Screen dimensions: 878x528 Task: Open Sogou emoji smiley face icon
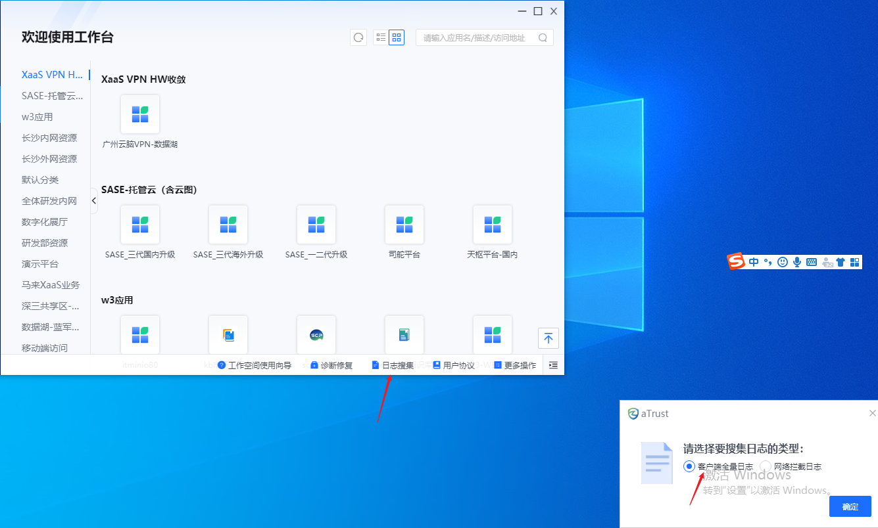[783, 262]
